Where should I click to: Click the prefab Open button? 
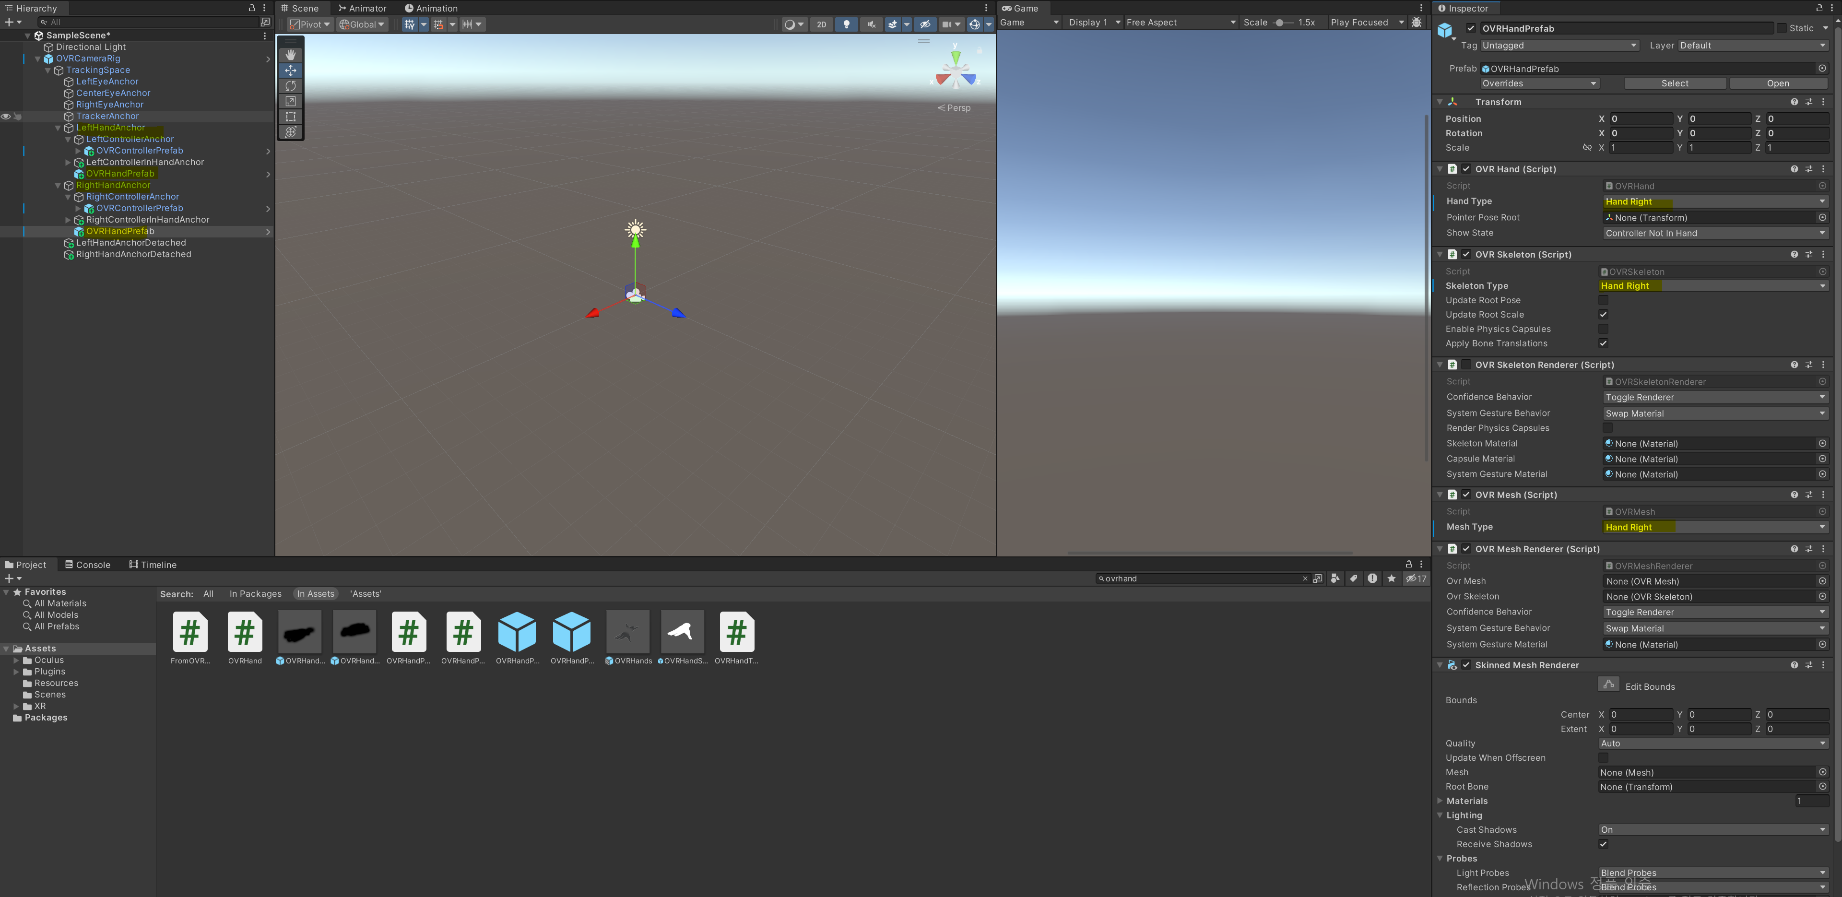pyautogui.click(x=1778, y=83)
